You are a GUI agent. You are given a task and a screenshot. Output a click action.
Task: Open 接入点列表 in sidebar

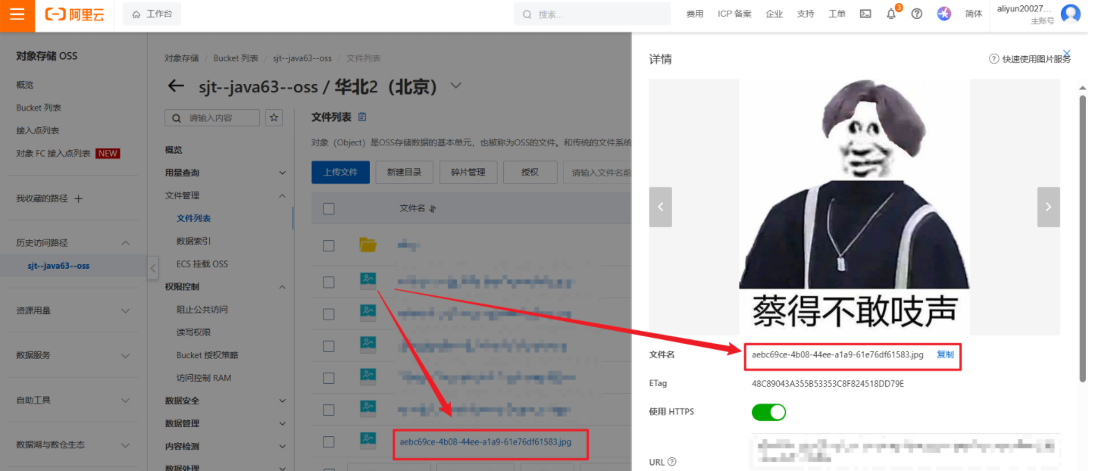pos(38,130)
